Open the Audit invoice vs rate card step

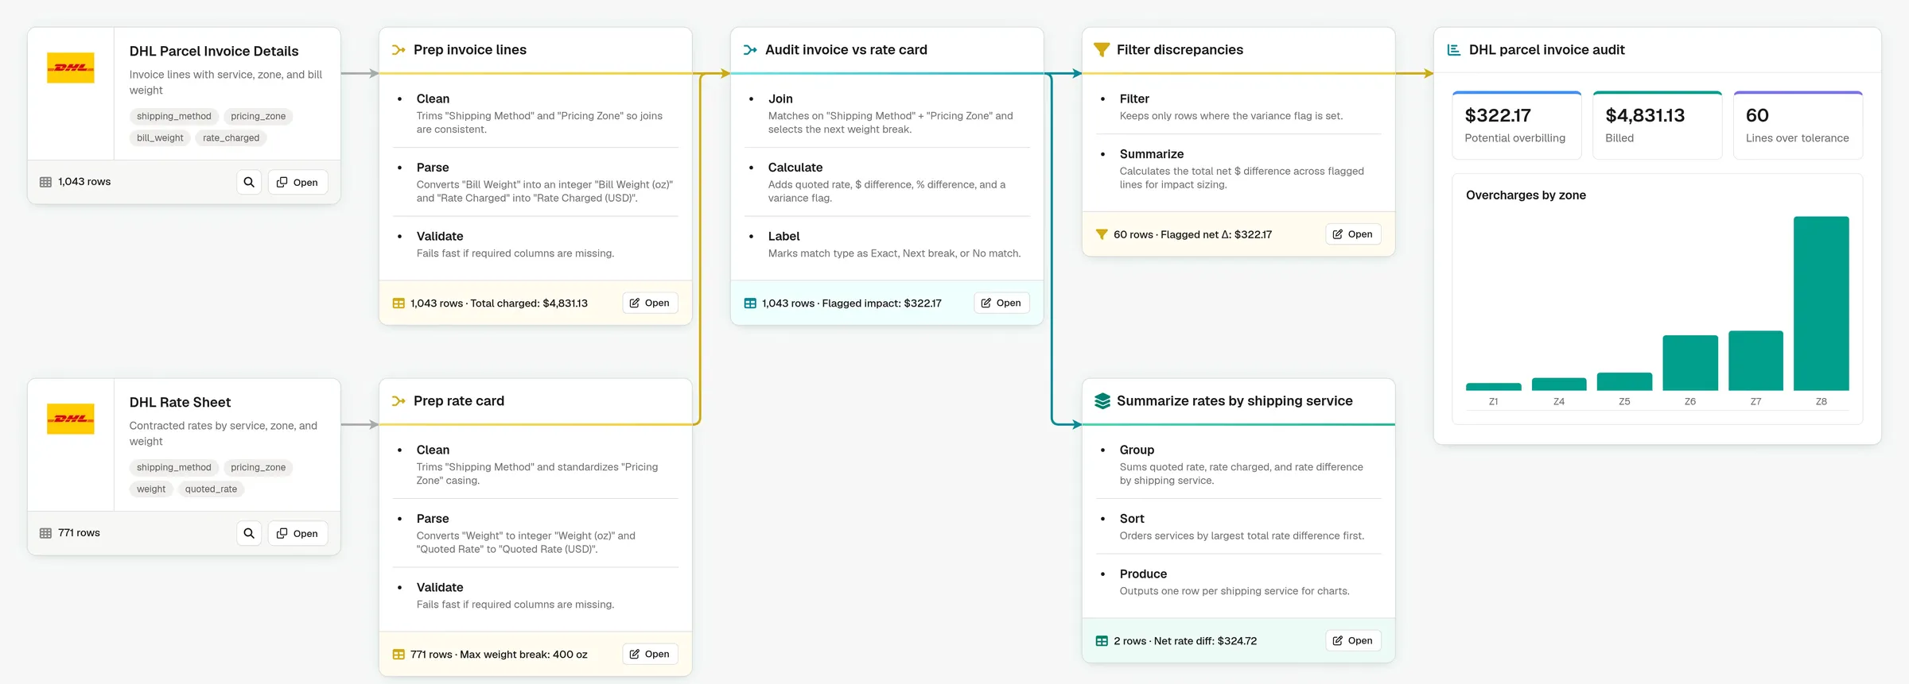[1001, 303]
